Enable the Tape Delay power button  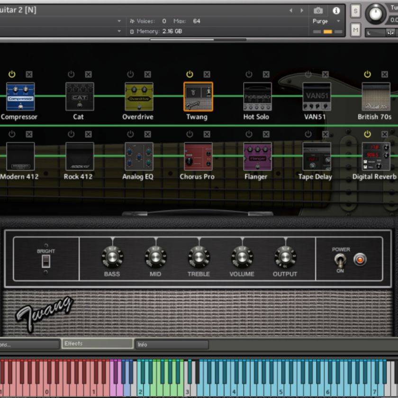(x=308, y=134)
